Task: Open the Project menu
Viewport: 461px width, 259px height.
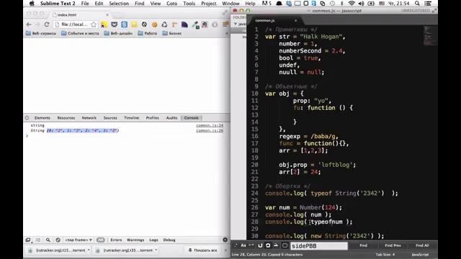Action: coord(208,4)
